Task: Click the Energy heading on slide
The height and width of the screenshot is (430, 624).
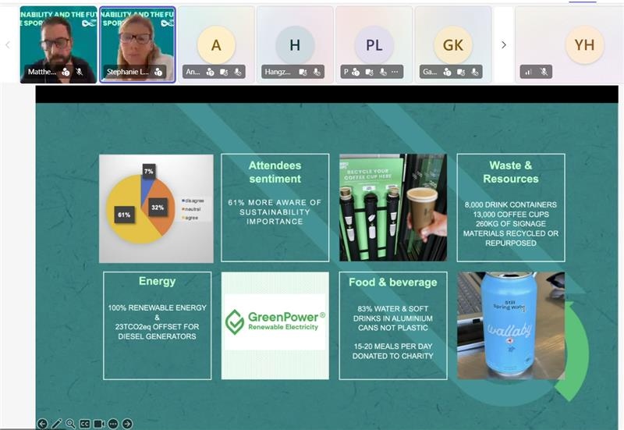Action: click(x=158, y=281)
